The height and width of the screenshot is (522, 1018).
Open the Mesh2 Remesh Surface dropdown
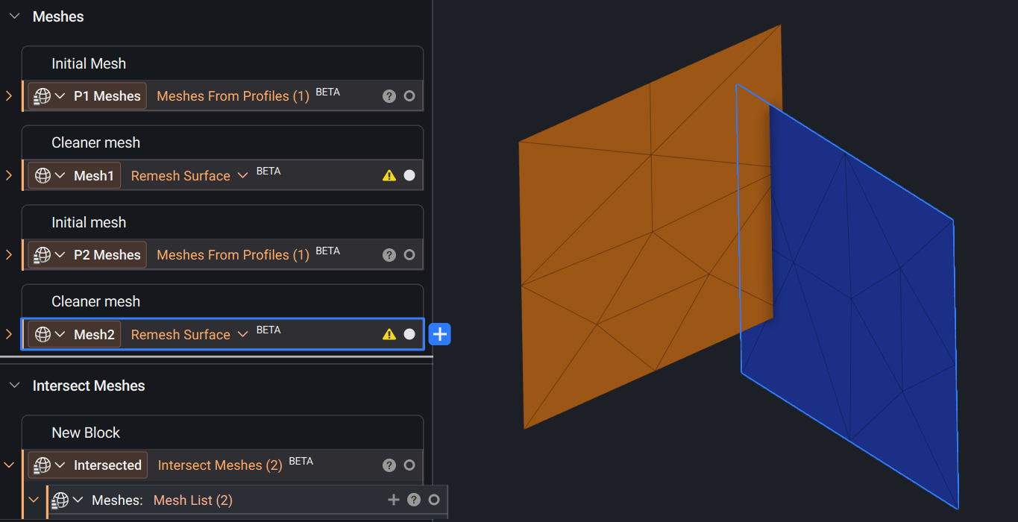point(242,335)
